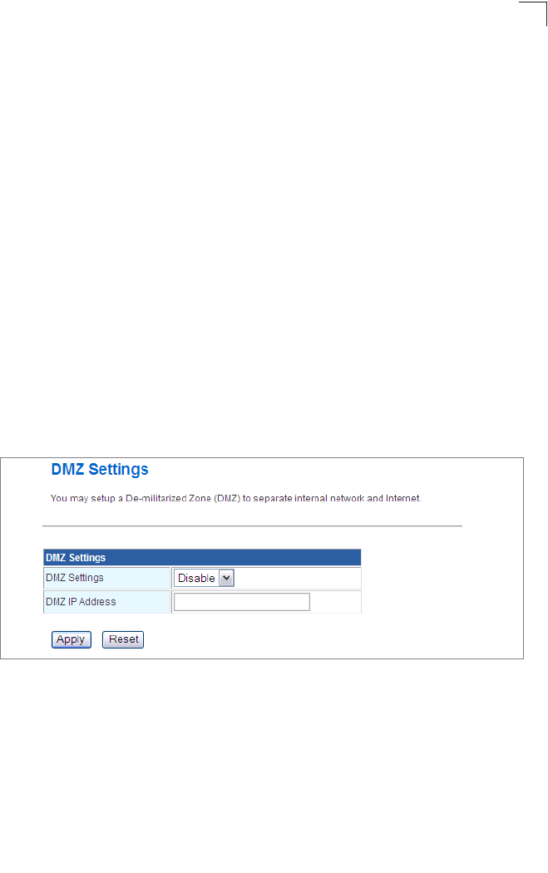Click the horizontal divider line under the description
Screen dimensions: 548x873
tap(252, 525)
